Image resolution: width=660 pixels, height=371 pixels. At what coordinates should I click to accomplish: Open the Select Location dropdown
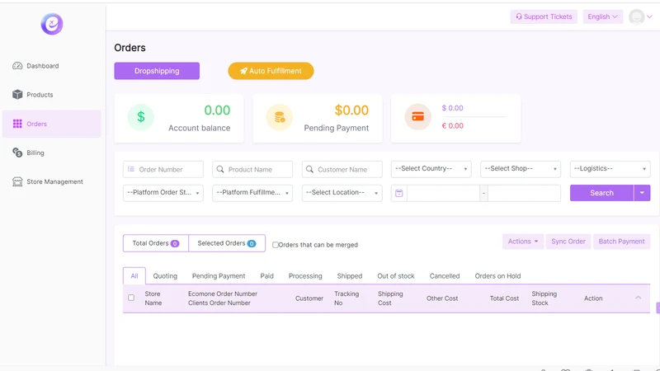(342, 193)
